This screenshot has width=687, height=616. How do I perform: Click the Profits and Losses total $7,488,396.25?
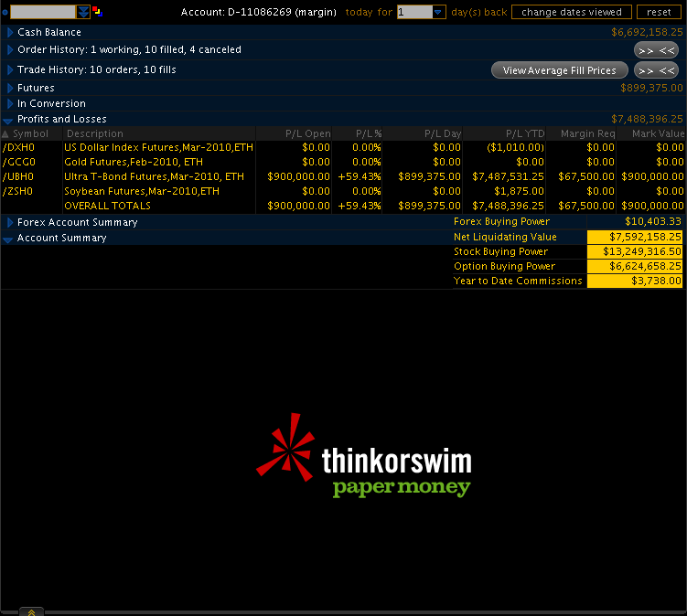click(x=647, y=119)
